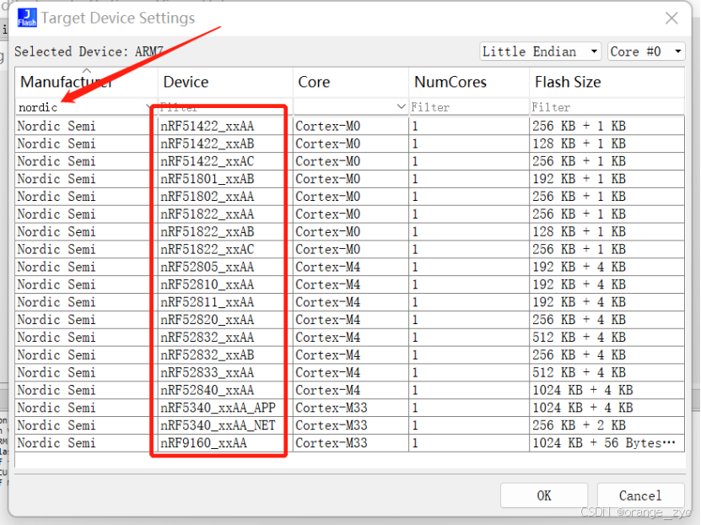Select device nRF52832_xxAB
This screenshot has width=701, height=525.
point(207,355)
